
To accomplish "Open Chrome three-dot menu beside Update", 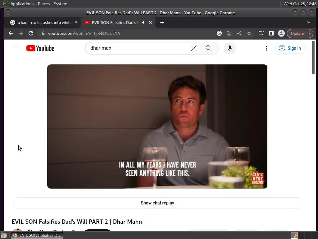I will pos(309,33).
